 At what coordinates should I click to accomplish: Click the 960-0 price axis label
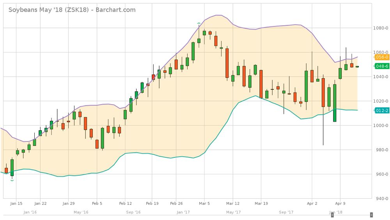(382, 174)
